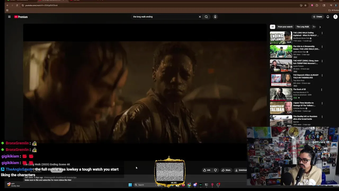Click the magnifier search button

point(206,17)
